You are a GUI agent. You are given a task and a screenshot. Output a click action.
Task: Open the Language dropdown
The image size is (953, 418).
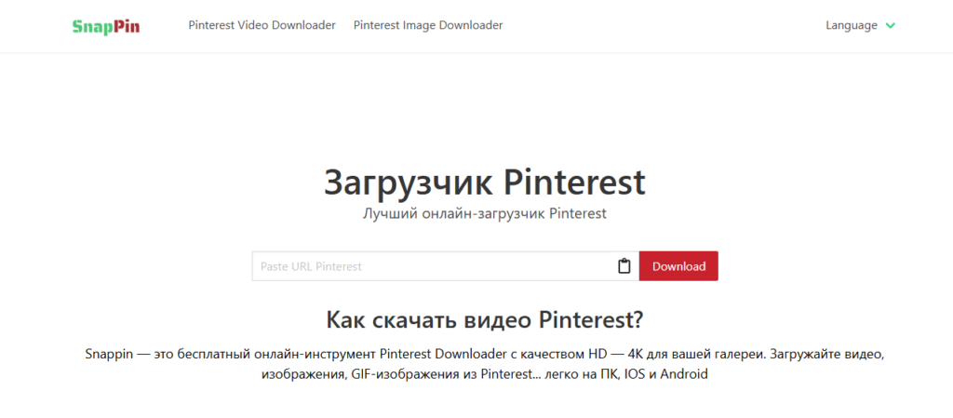tap(860, 25)
